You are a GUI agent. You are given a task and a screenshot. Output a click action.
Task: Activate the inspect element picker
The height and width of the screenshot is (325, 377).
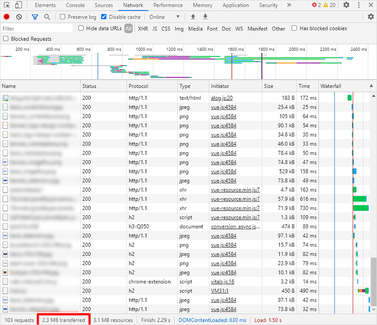[7, 5]
